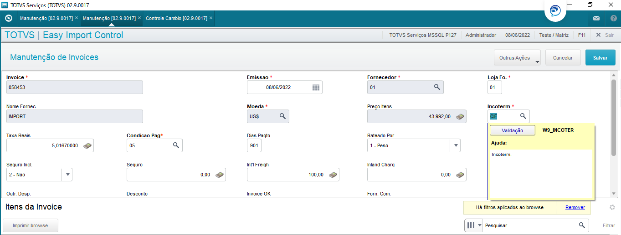The width and height of the screenshot is (621, 235).
Task: Open the mail envelope icon
Action: coord(596,18)
